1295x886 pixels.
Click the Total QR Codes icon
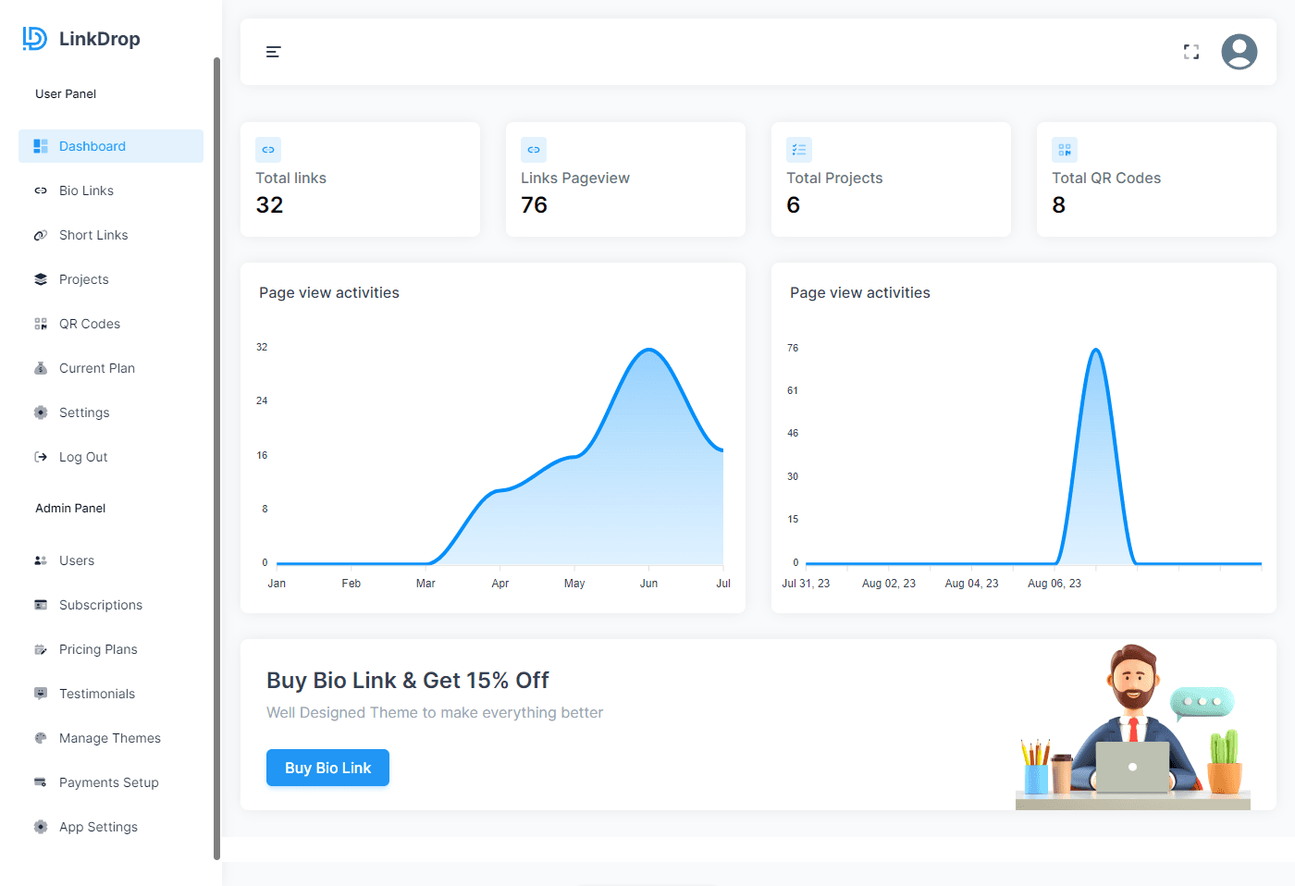(1065, 150)
